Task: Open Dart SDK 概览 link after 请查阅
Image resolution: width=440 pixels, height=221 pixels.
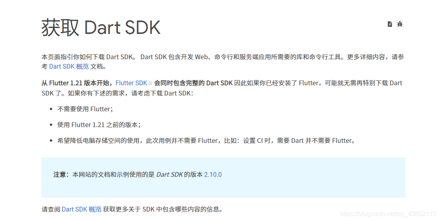Action: (82, 209)
